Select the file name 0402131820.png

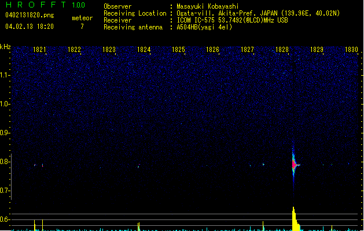click(30, 15)
